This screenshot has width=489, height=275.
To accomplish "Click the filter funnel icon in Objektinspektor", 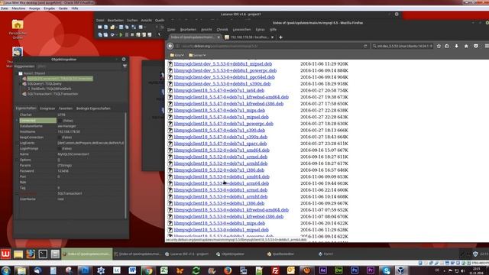I will [125, 66].
